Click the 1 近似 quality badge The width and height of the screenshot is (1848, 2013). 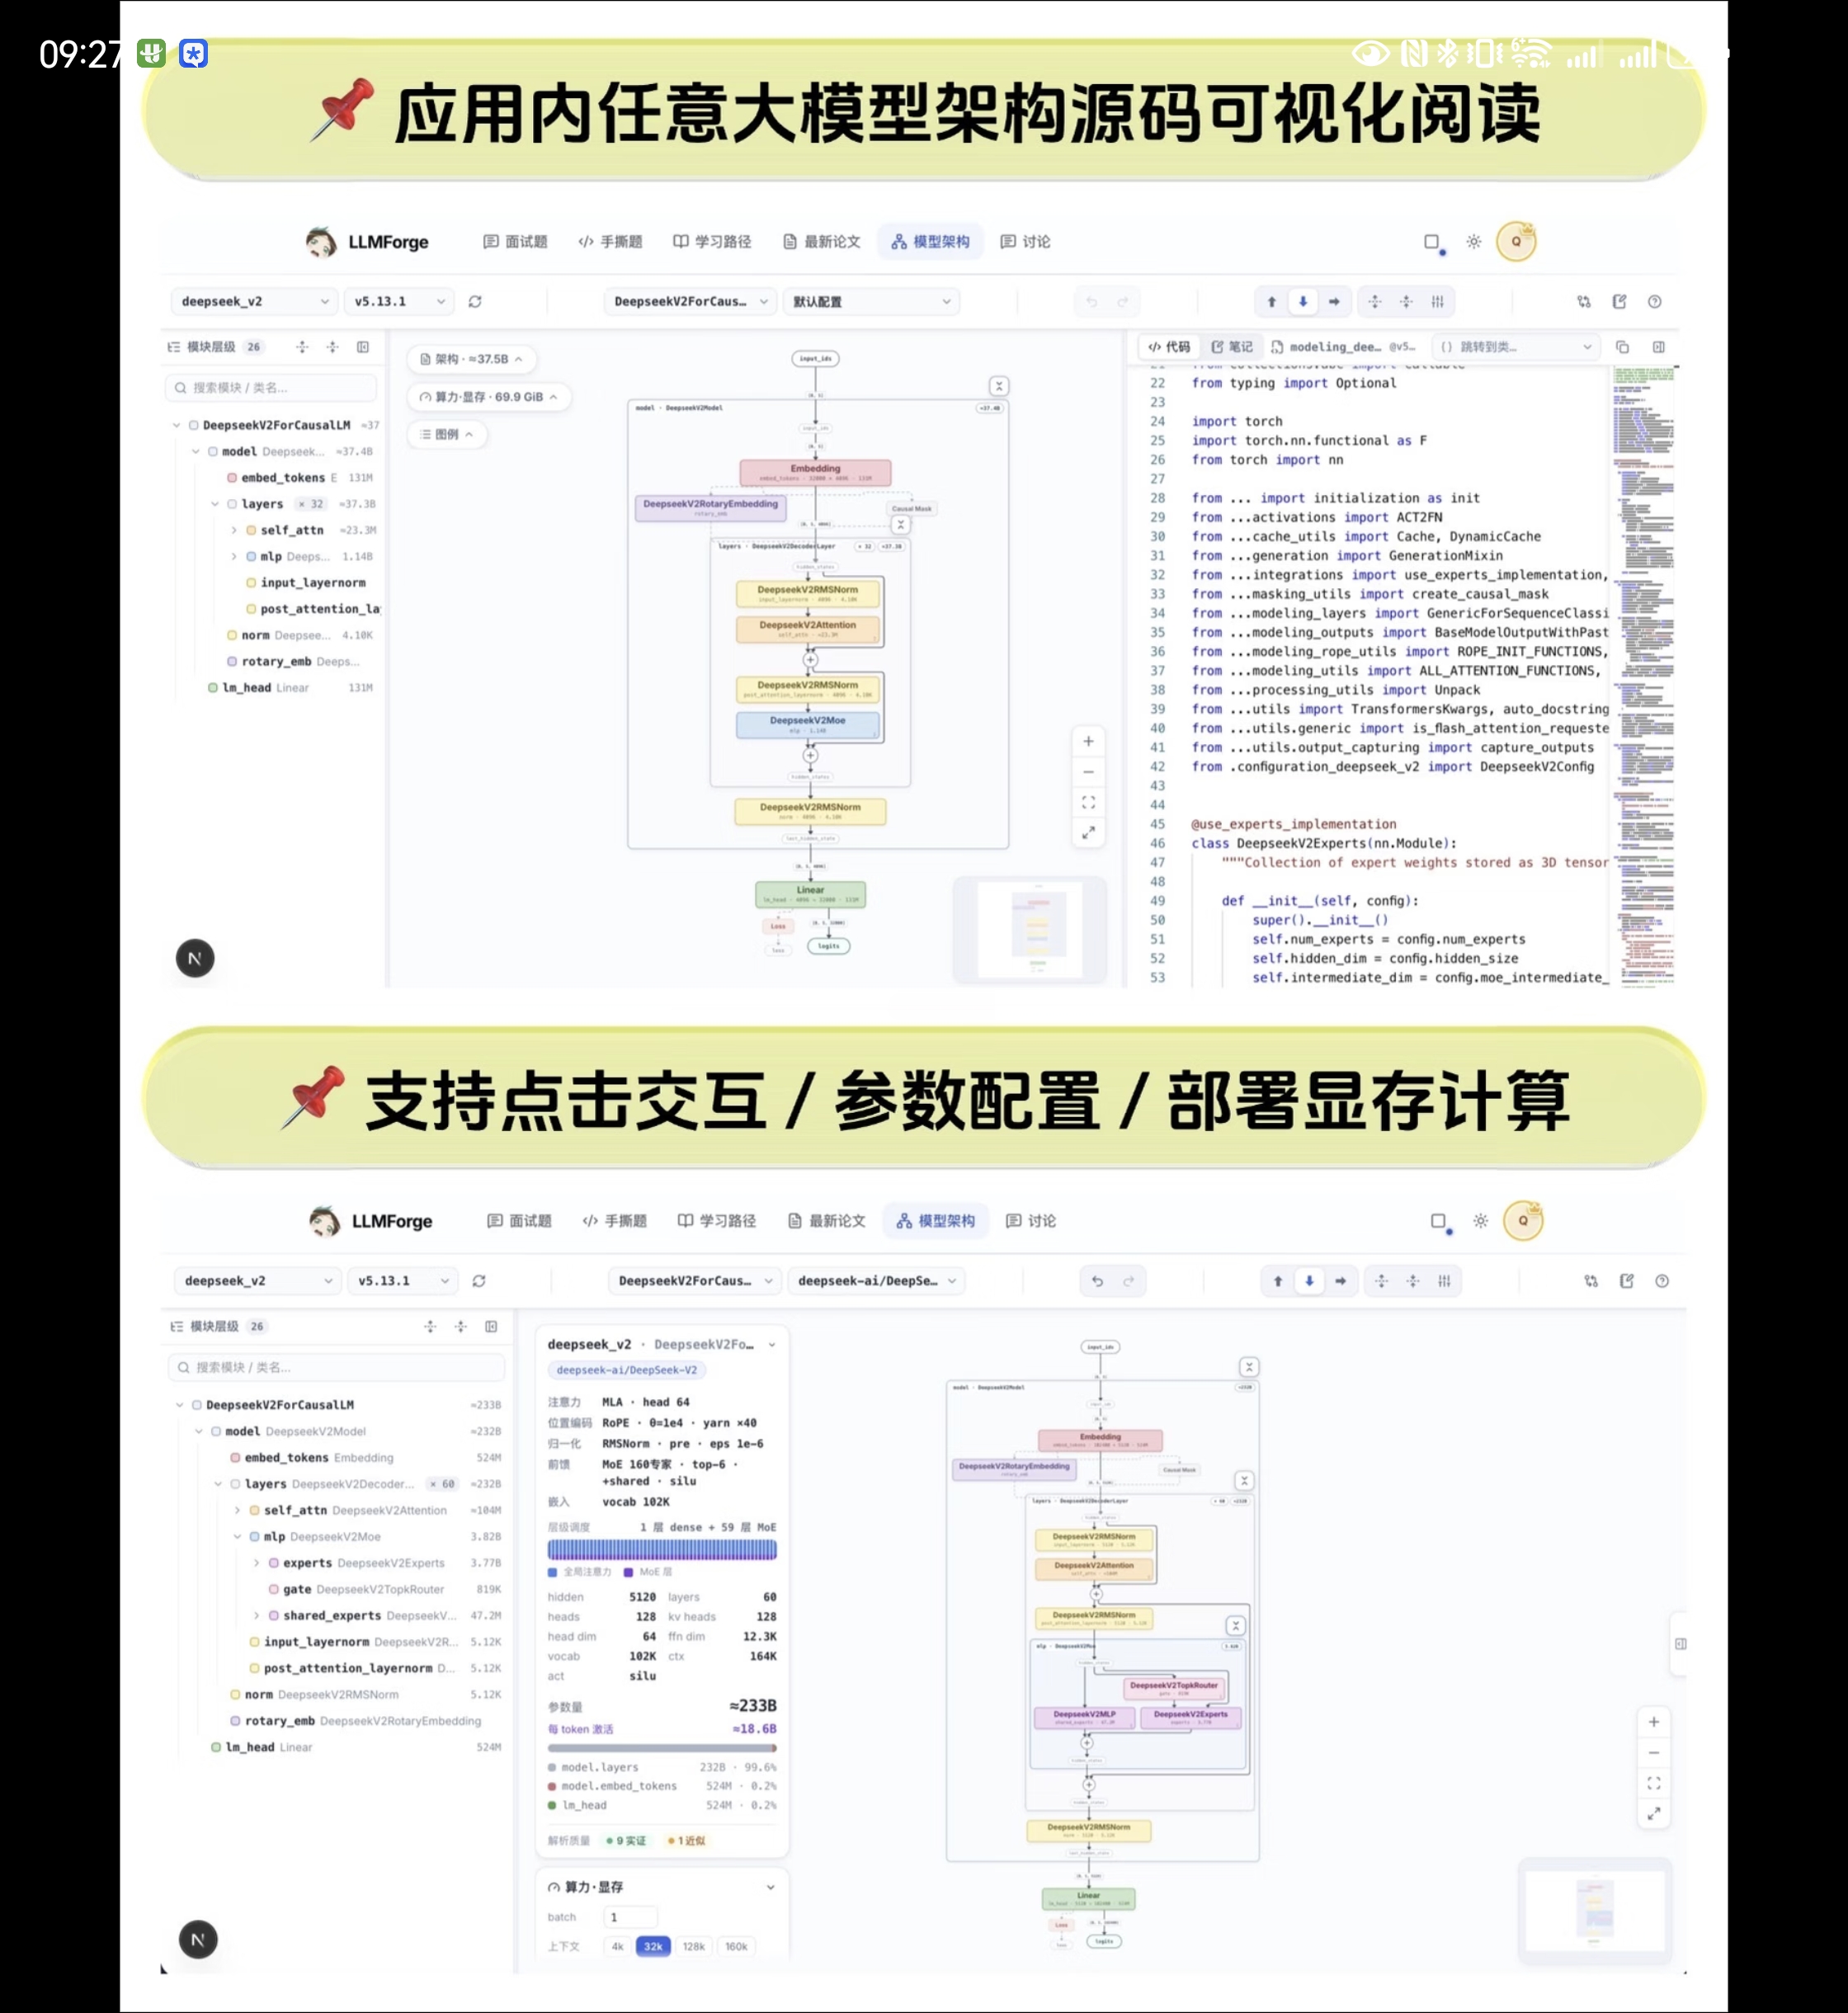(686, 1840)
